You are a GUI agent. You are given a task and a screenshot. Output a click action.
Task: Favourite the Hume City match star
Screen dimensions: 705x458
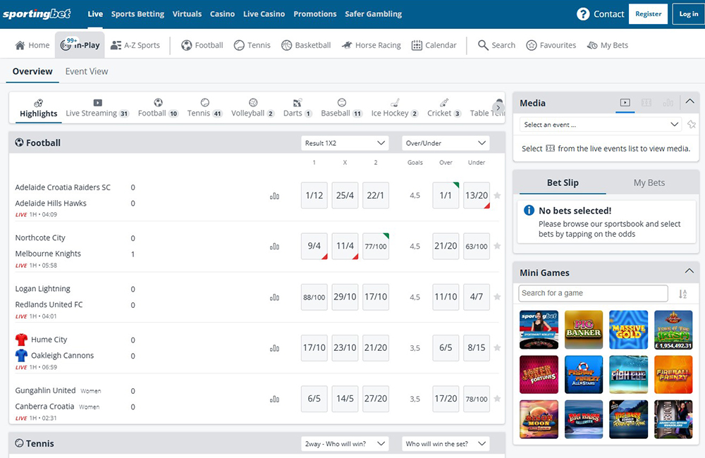[x=497, y=347]
